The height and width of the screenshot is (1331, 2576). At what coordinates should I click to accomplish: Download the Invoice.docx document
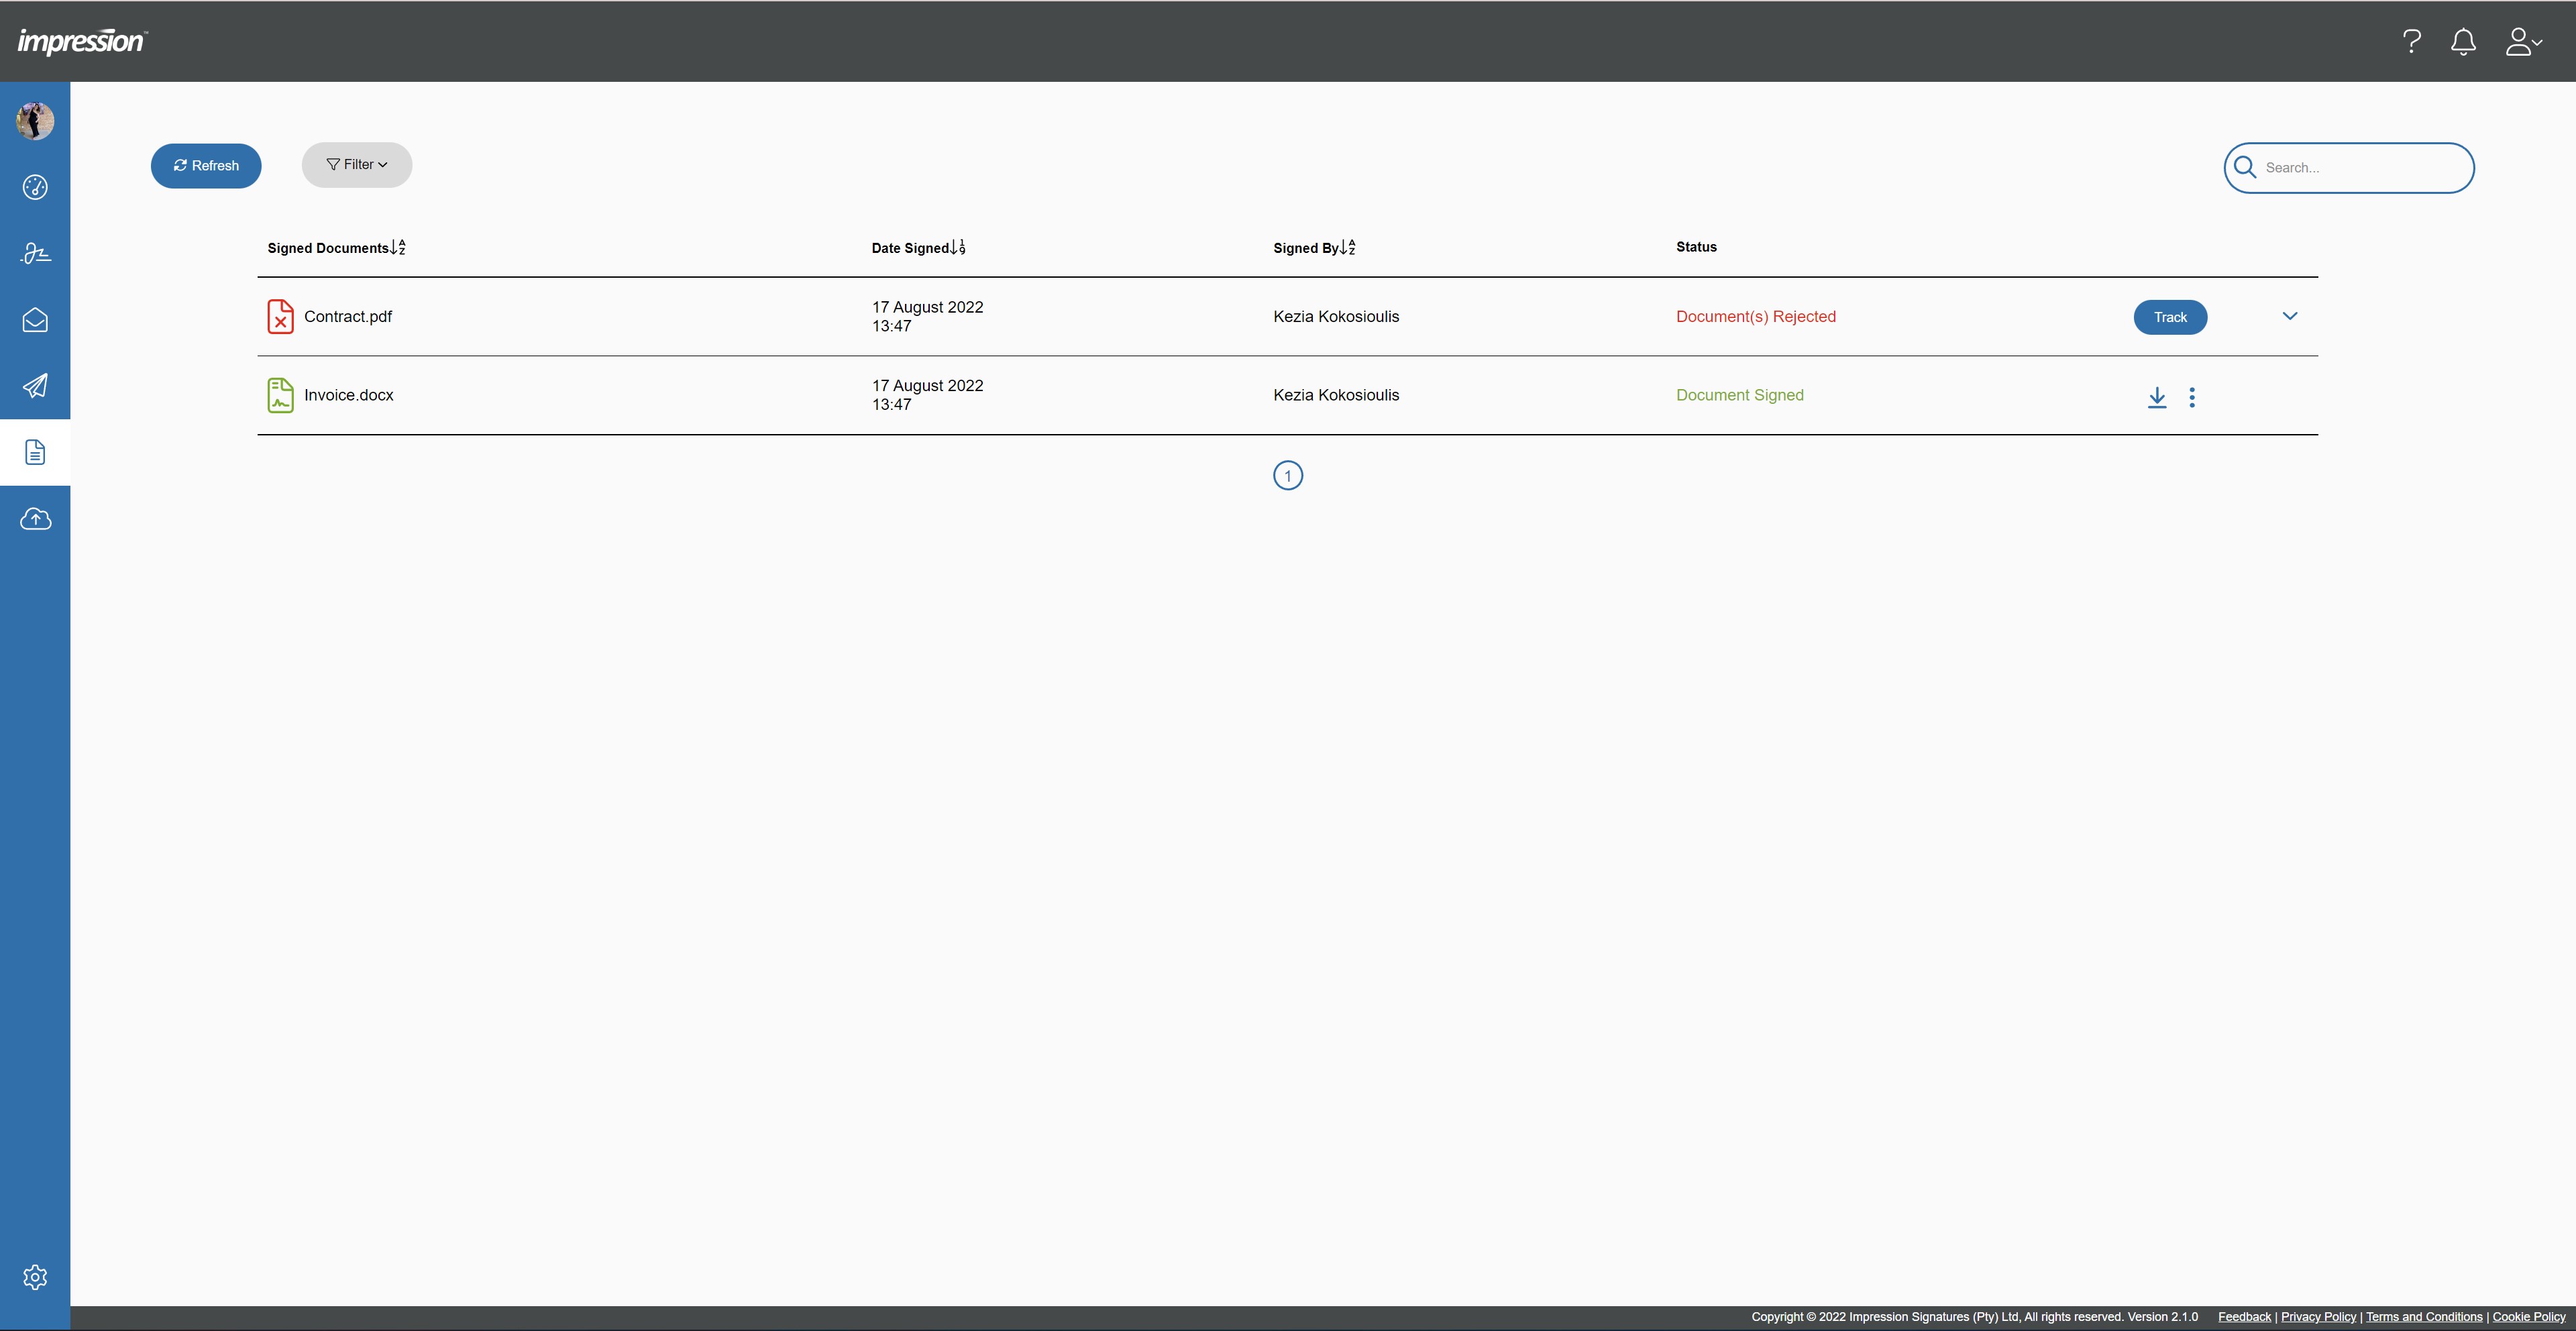point(2157,397)
